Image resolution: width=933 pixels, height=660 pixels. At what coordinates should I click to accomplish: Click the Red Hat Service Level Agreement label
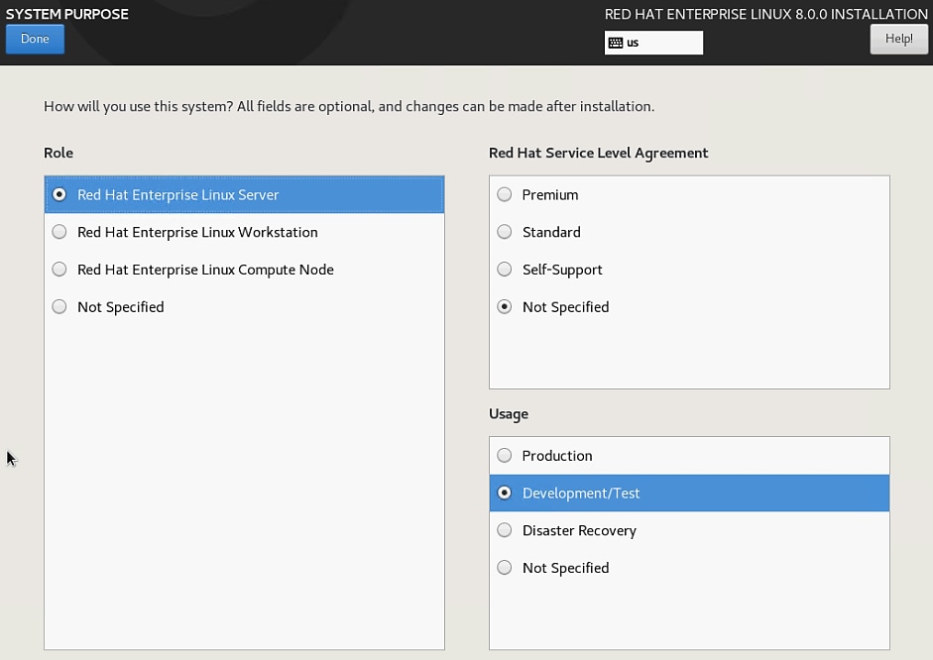pyautogui.click(x=598, y=153)
